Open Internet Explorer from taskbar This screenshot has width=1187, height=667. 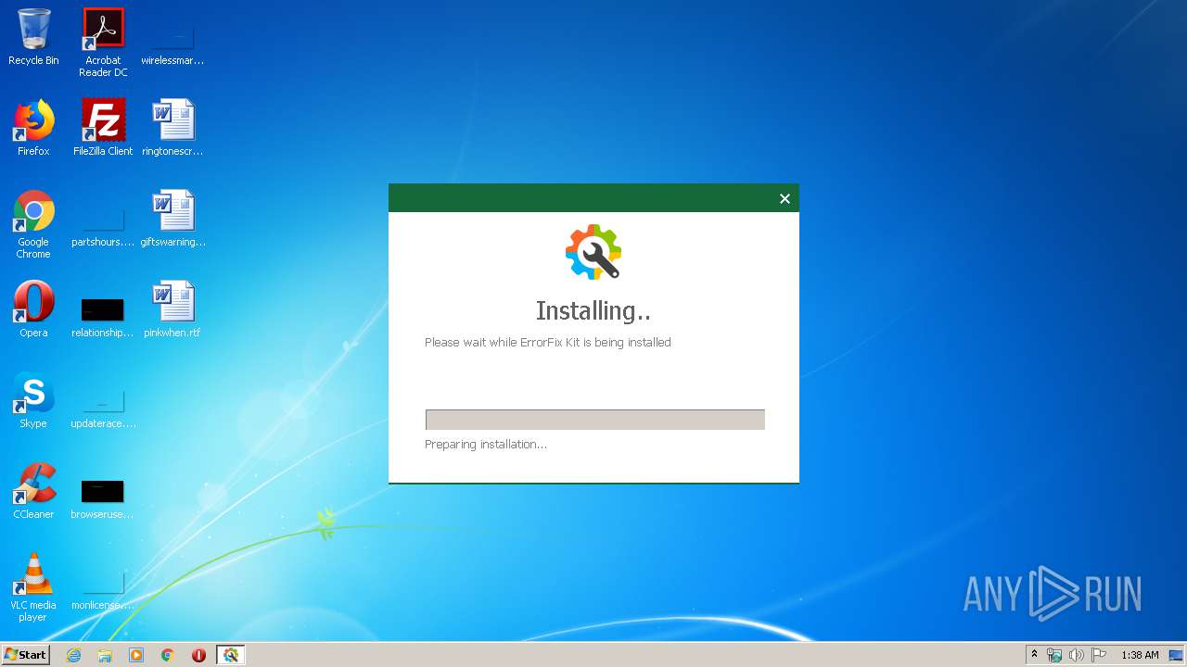point(73,655)
